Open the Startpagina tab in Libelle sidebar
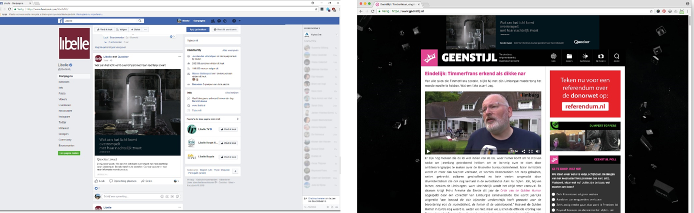Image resolution: width=694 pixels, height=213 pixels. (74, 76)
